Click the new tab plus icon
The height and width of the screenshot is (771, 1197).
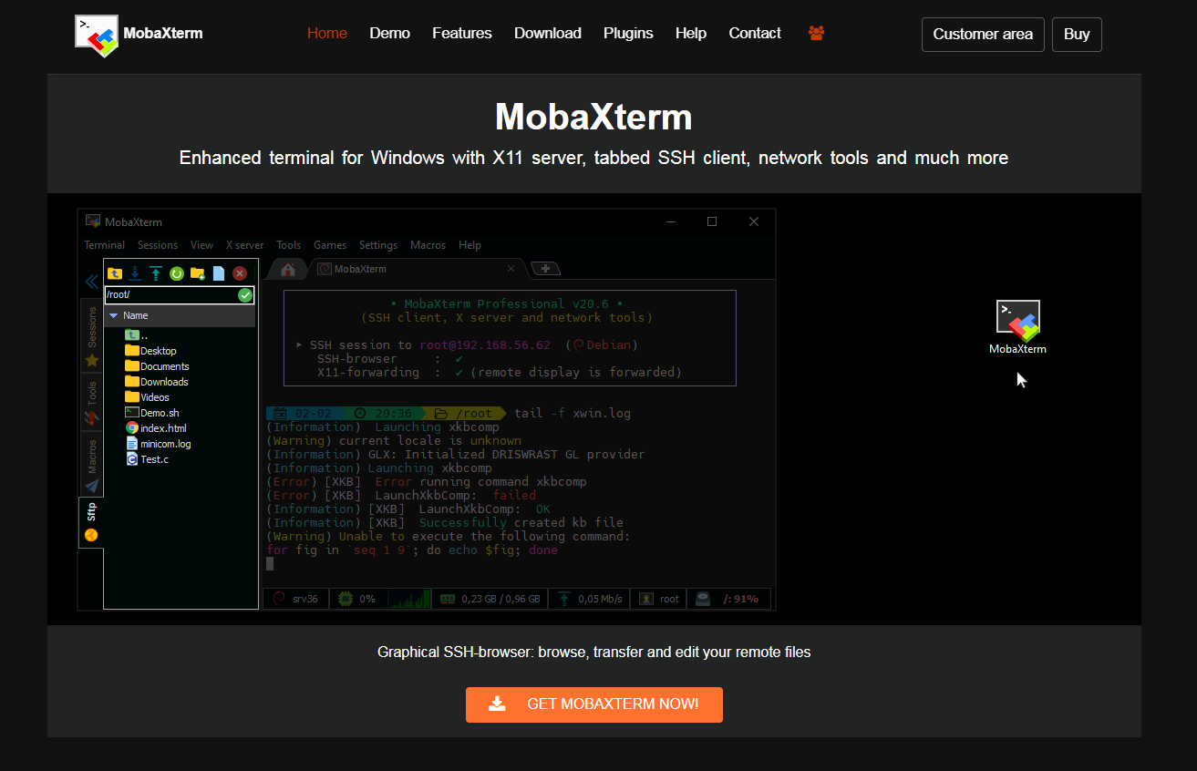click(x=545, y=269)
